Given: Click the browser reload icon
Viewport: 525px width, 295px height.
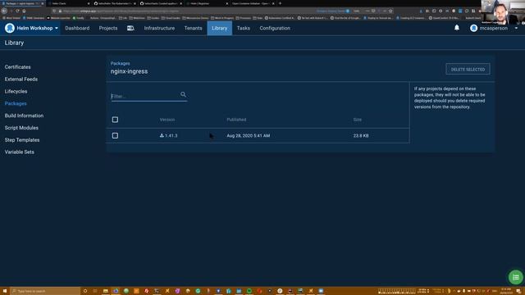Looking at the screenshot, I should tap(17, 11).
